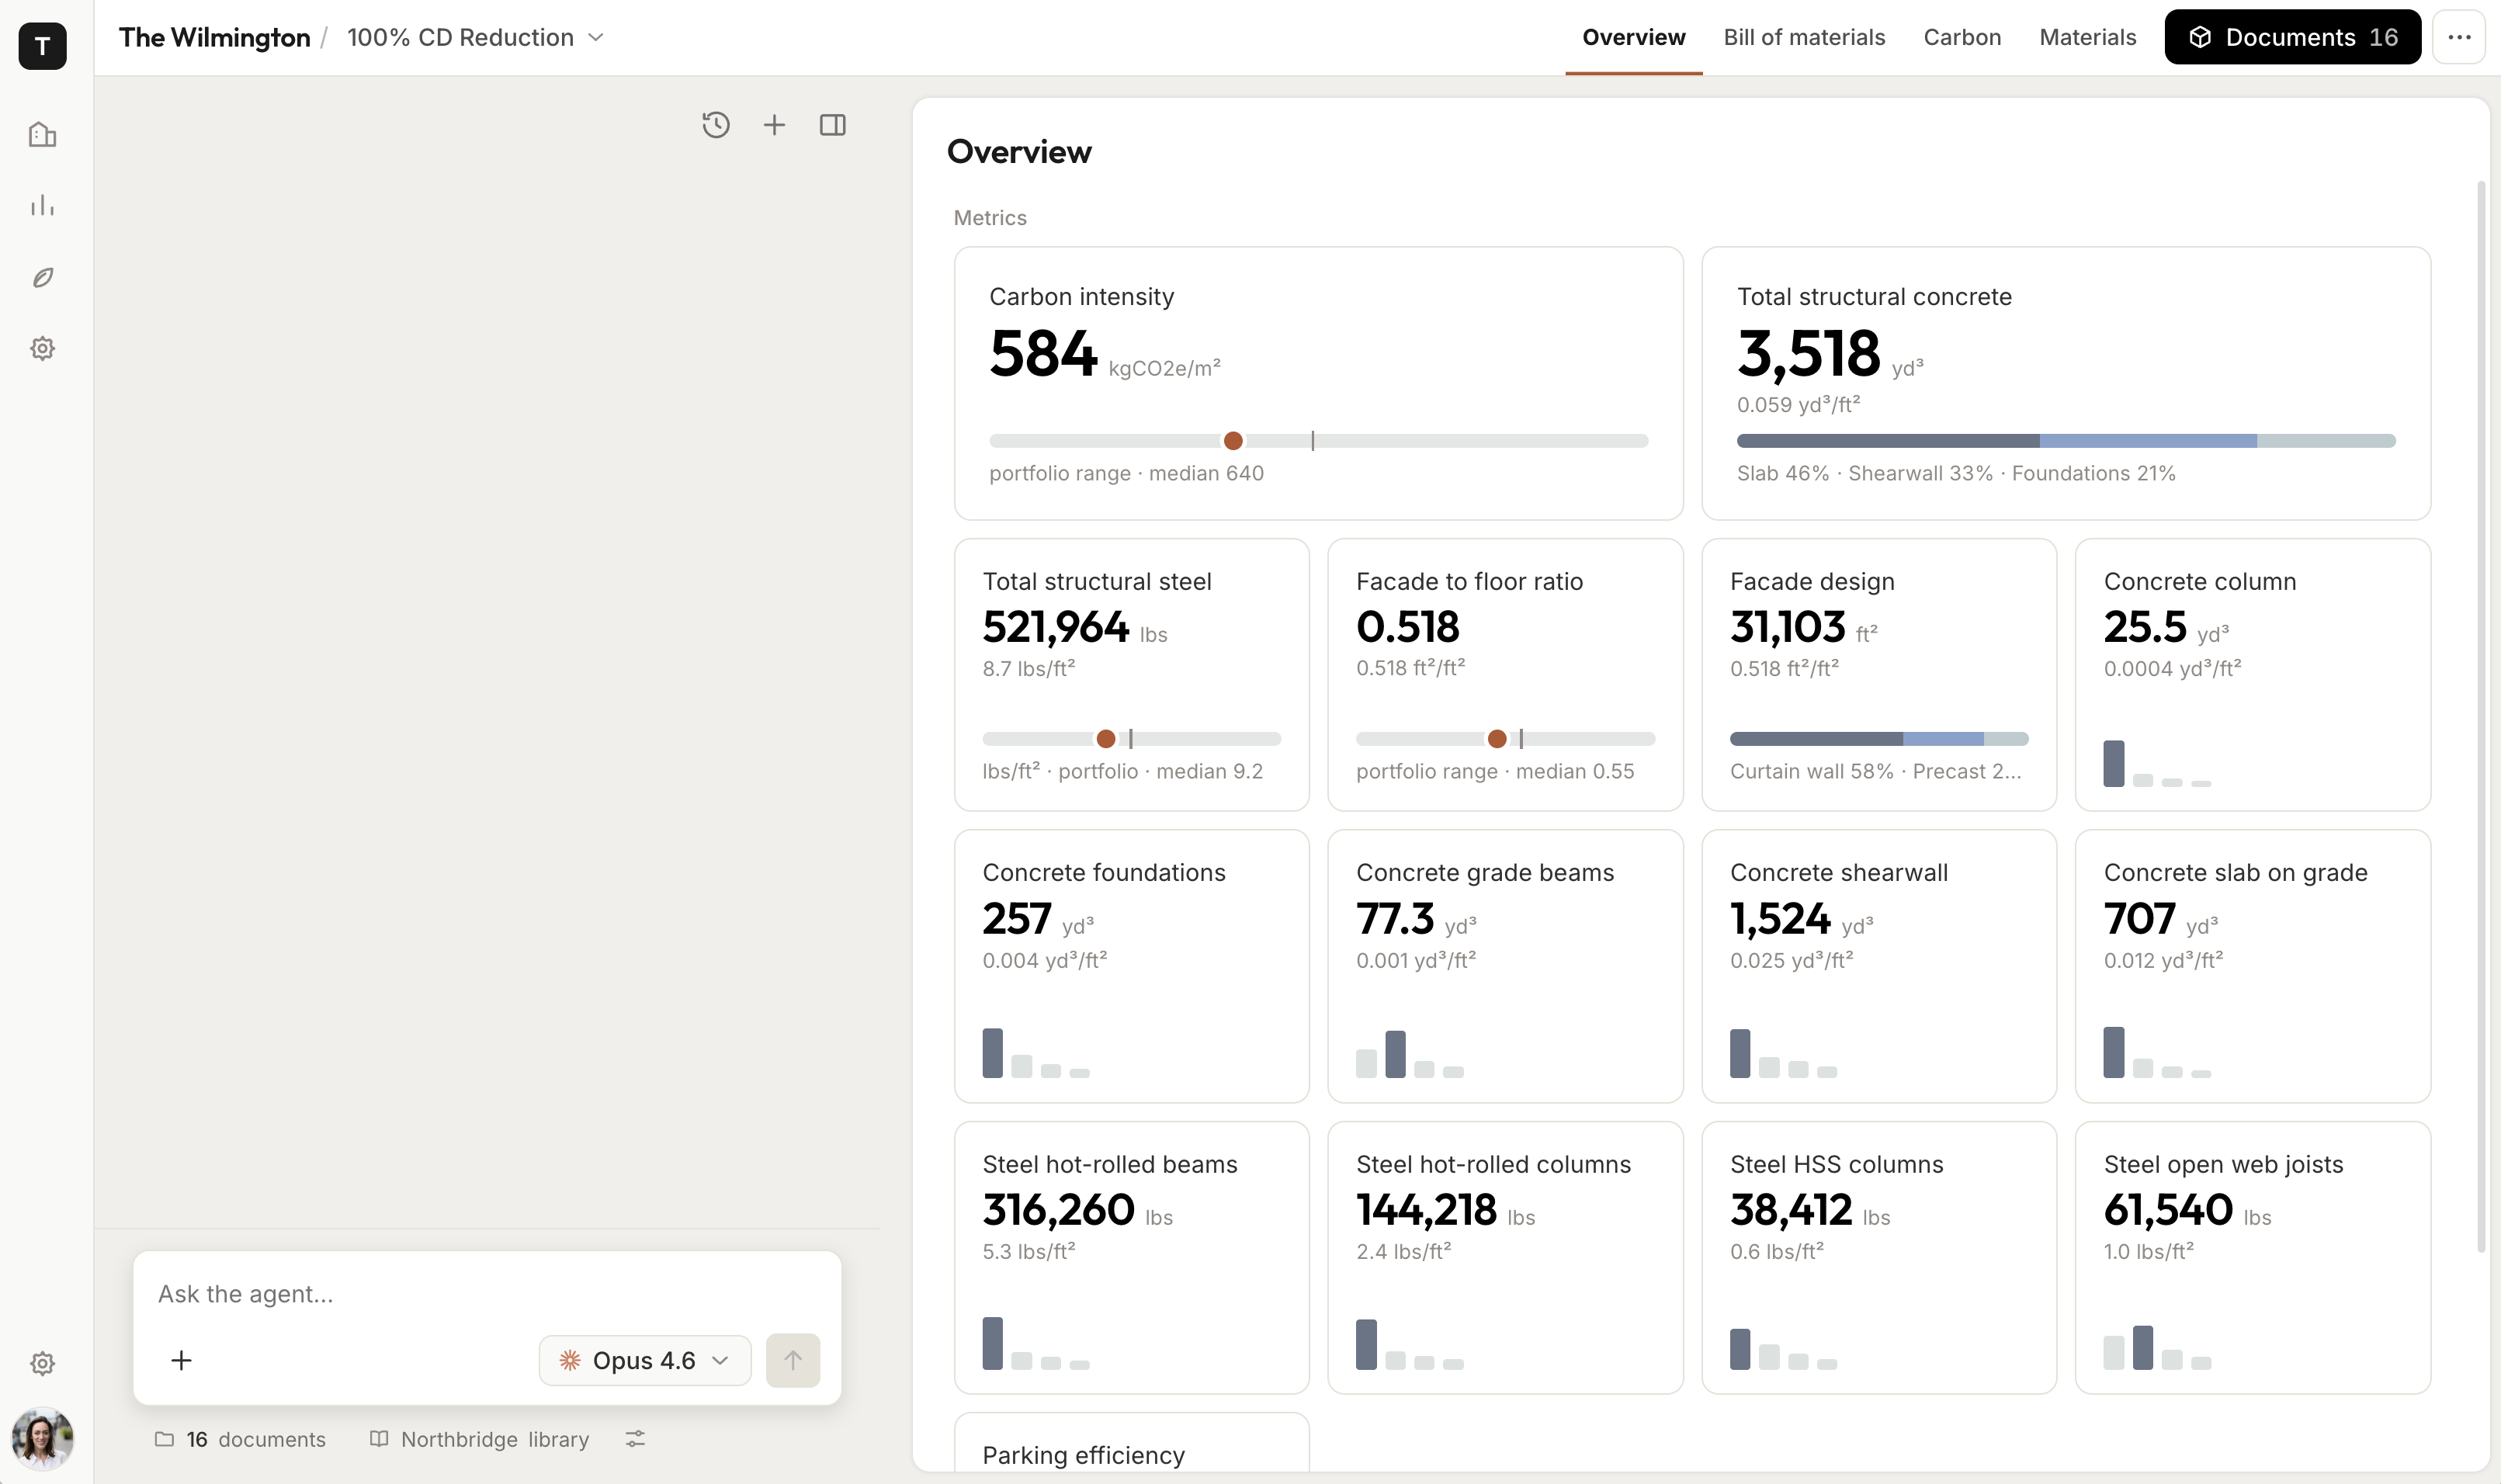Click the Concrete foundations mini bar chart
Image resolution: width=2501 pixels, height=1484 pixels.
coord(1036,1053)
